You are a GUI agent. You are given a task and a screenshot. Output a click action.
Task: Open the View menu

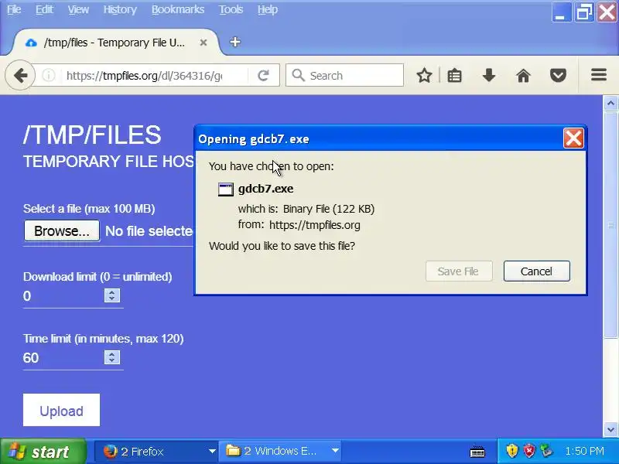pyautogui.click(x=78, y=9)
